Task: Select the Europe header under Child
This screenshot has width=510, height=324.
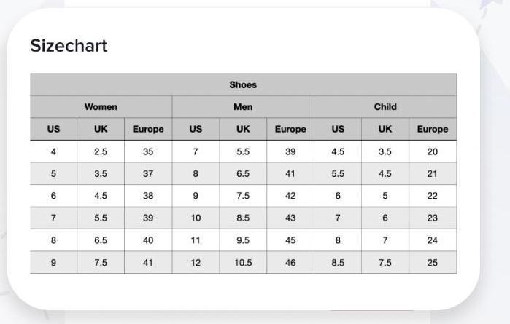Action: [433, 129]
